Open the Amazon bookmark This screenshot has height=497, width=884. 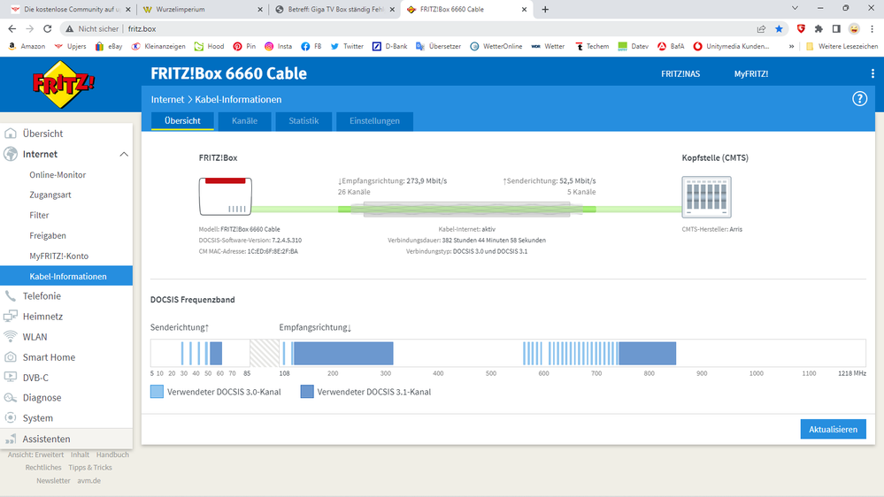click(x=27, y=46)
